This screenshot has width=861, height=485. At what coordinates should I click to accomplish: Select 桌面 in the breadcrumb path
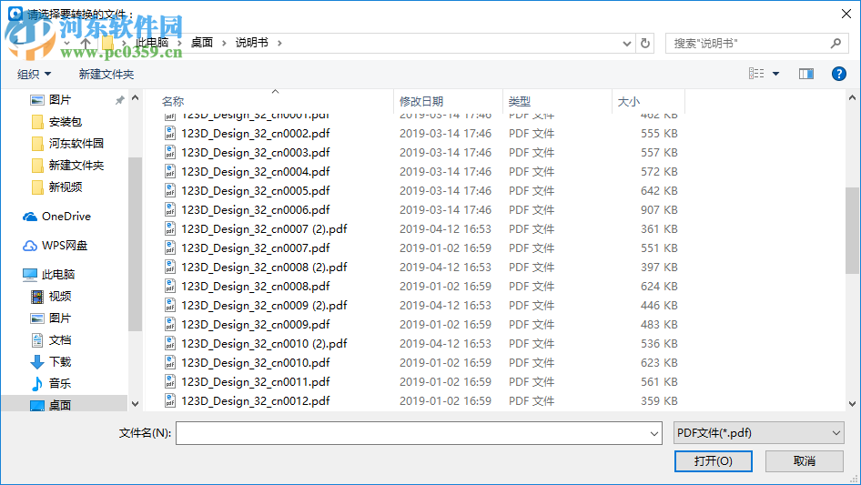[201, 43]
